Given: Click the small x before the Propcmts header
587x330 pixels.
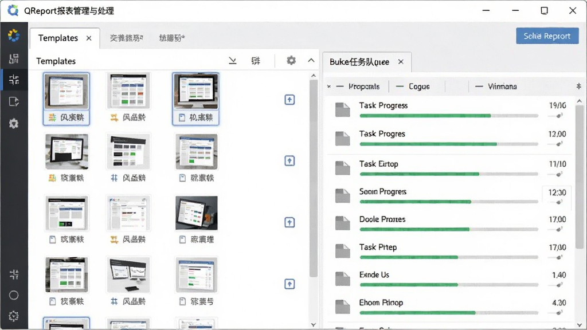Looking at the screenshot, I should [328, 87].
